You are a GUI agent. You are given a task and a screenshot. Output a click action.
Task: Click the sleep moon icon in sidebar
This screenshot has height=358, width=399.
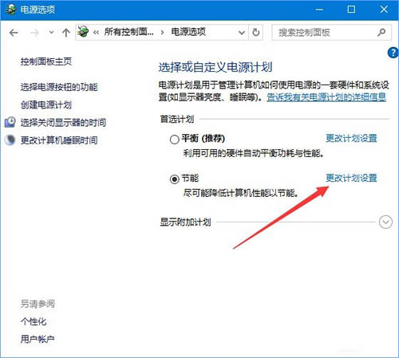click(10, 140)
